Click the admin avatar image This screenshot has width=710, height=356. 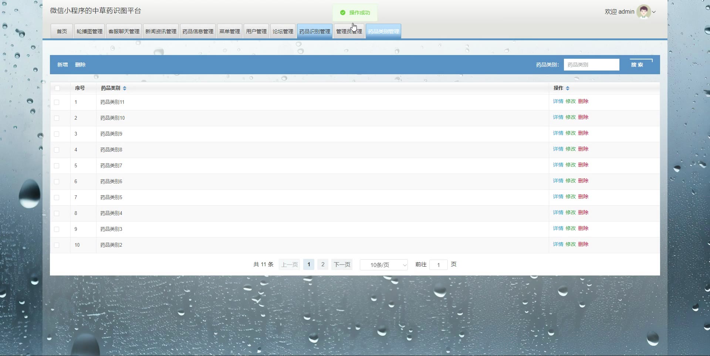pyautogui.click(x=643, y=12)
